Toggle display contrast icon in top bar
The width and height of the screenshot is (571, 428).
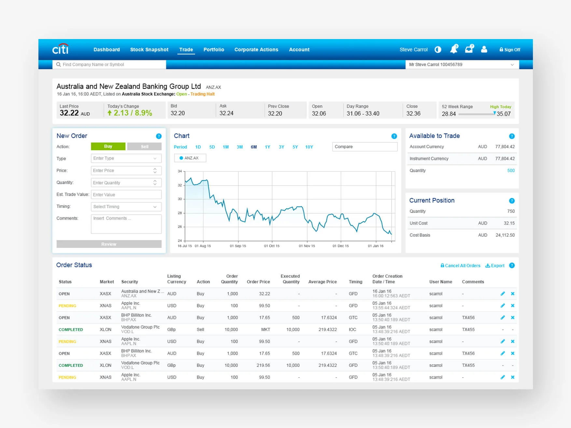[438, 49]
